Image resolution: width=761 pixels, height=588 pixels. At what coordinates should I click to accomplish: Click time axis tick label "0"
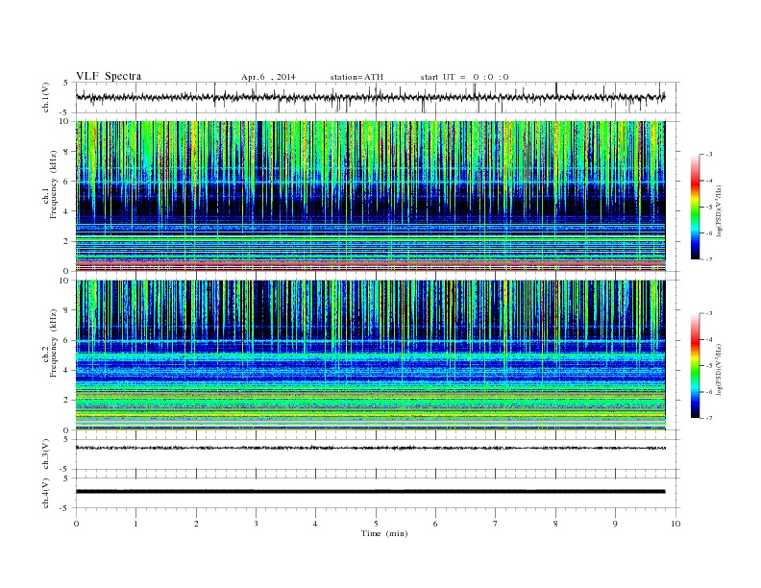coord(76,524)
